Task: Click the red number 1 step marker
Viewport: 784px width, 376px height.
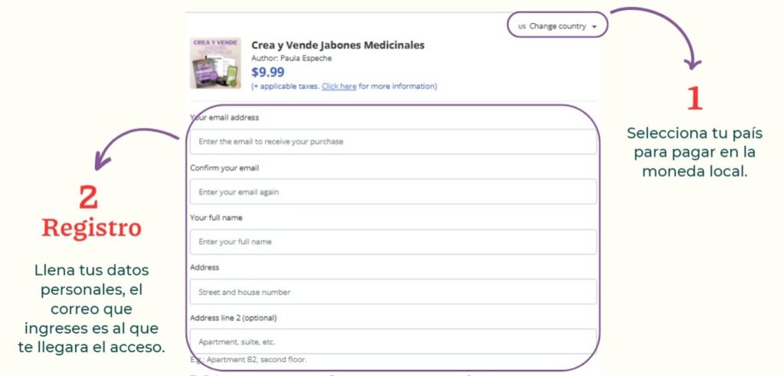Action: pos(694,98)
